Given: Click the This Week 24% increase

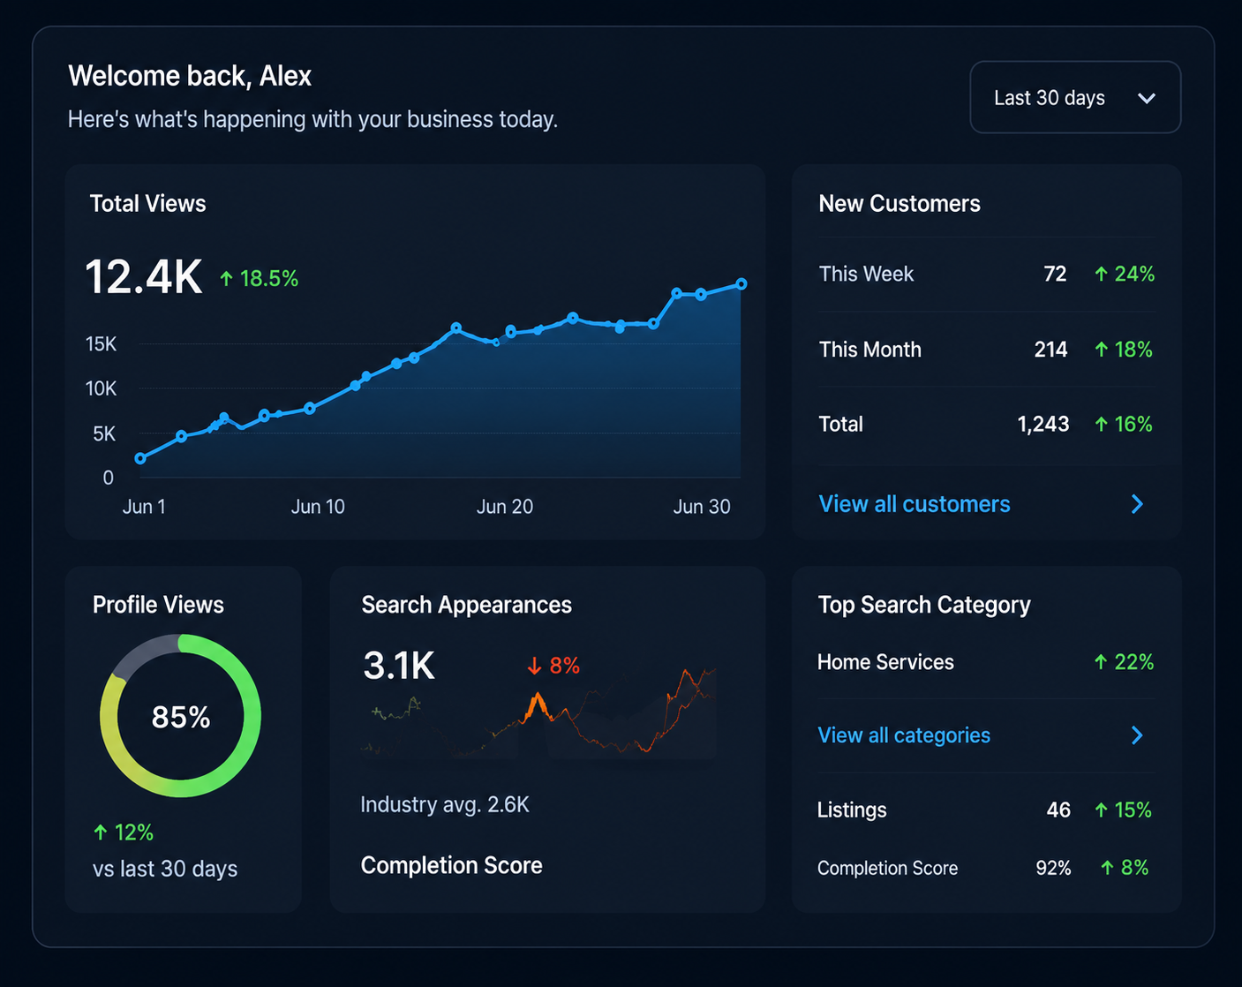Looking at the screenshot, I should click(x=1125, y=274).
